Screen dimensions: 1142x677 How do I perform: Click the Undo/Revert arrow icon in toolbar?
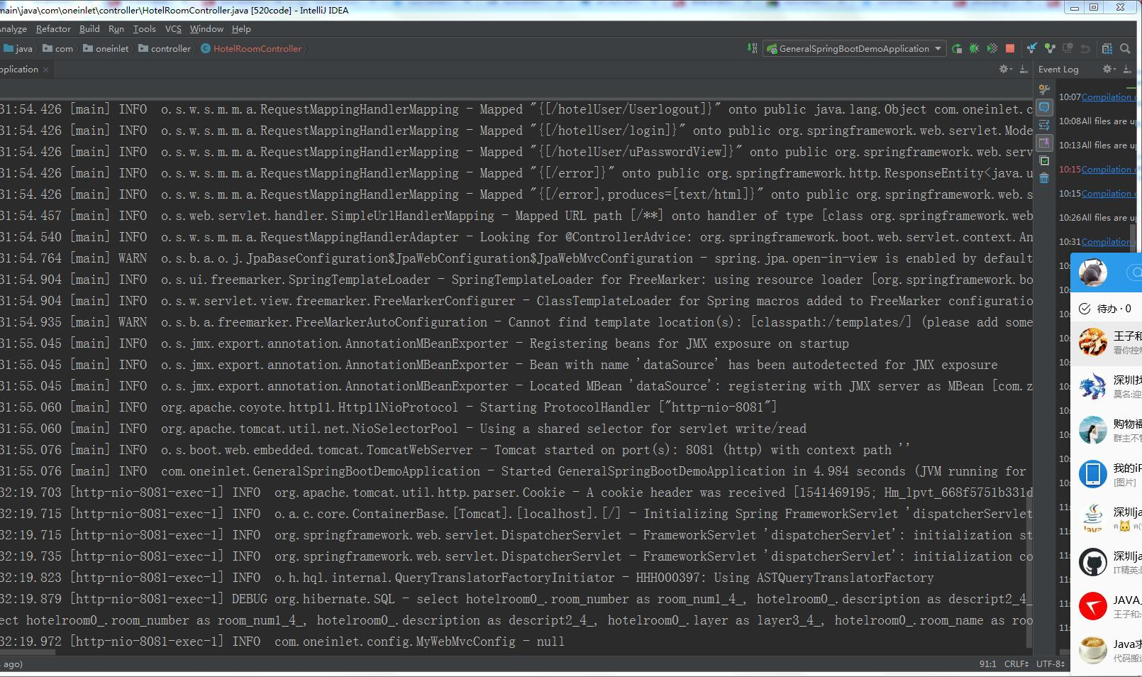[1085, 48]
